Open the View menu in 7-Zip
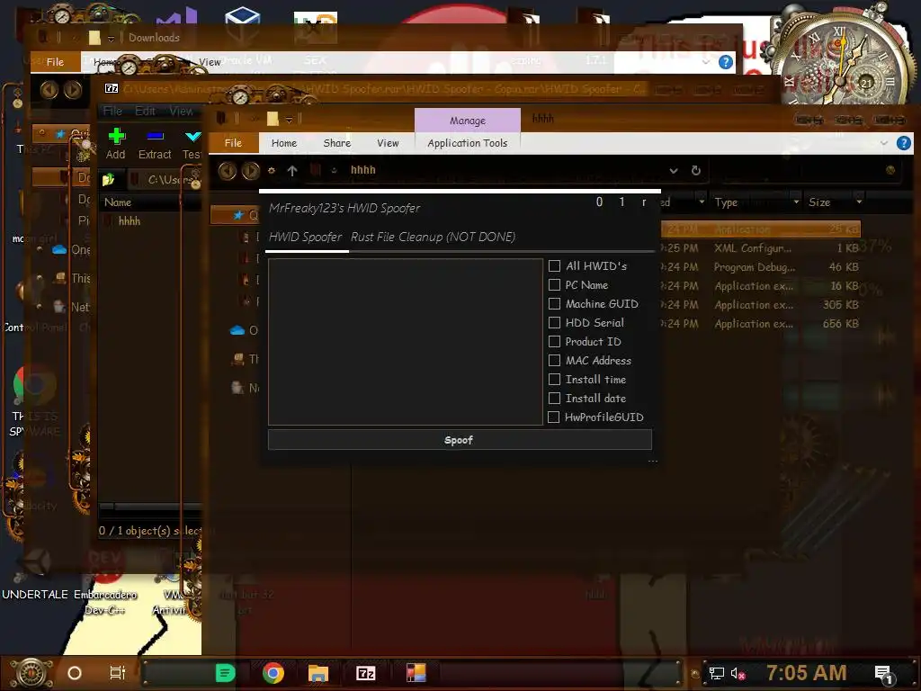The width and height of the screenshot is (921, 691). click(181, 111)
